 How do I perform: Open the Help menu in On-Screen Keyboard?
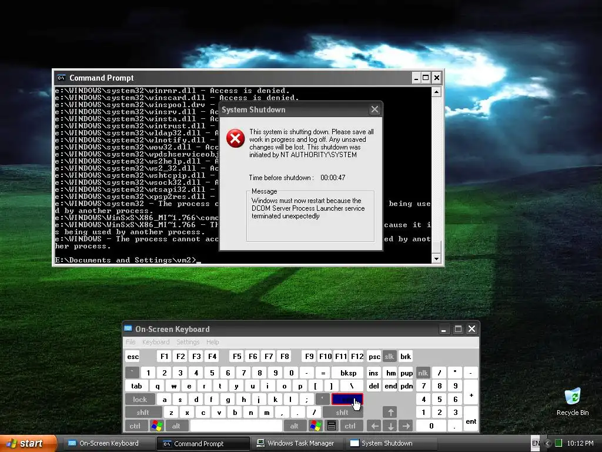click(x=212, y=342)
